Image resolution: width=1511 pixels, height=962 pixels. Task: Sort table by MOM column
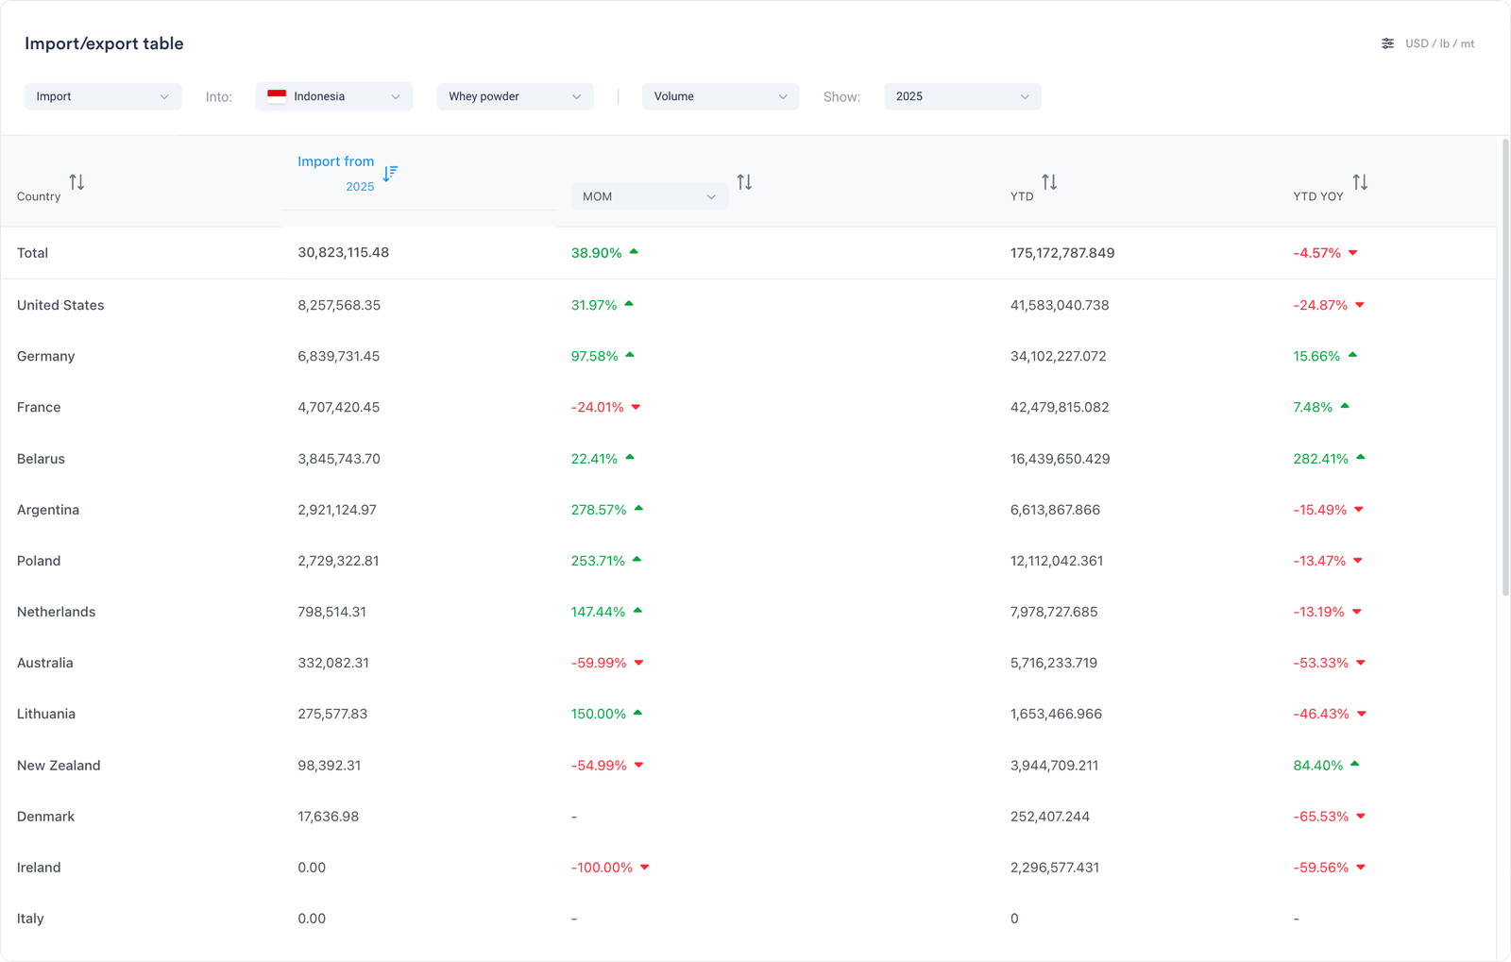click(744, 182)
